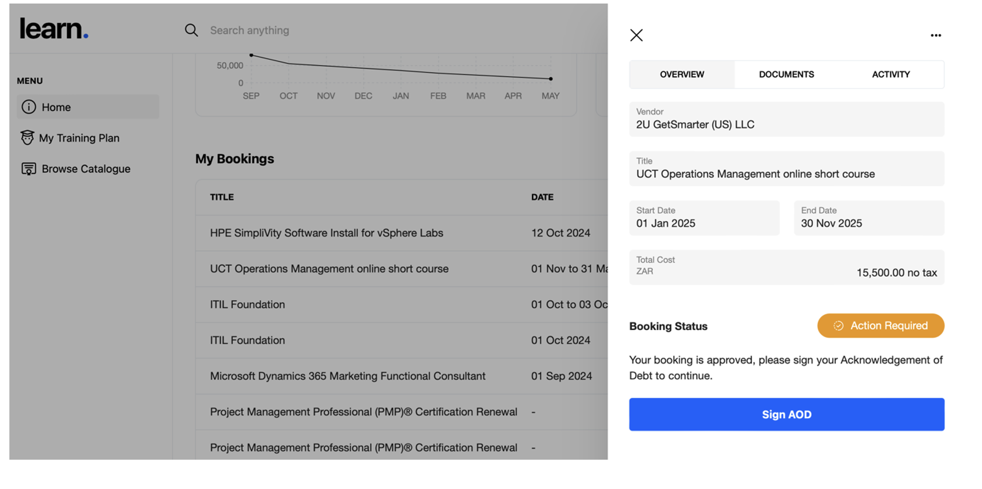Go to Browse Catalogue

coord(86,169)
